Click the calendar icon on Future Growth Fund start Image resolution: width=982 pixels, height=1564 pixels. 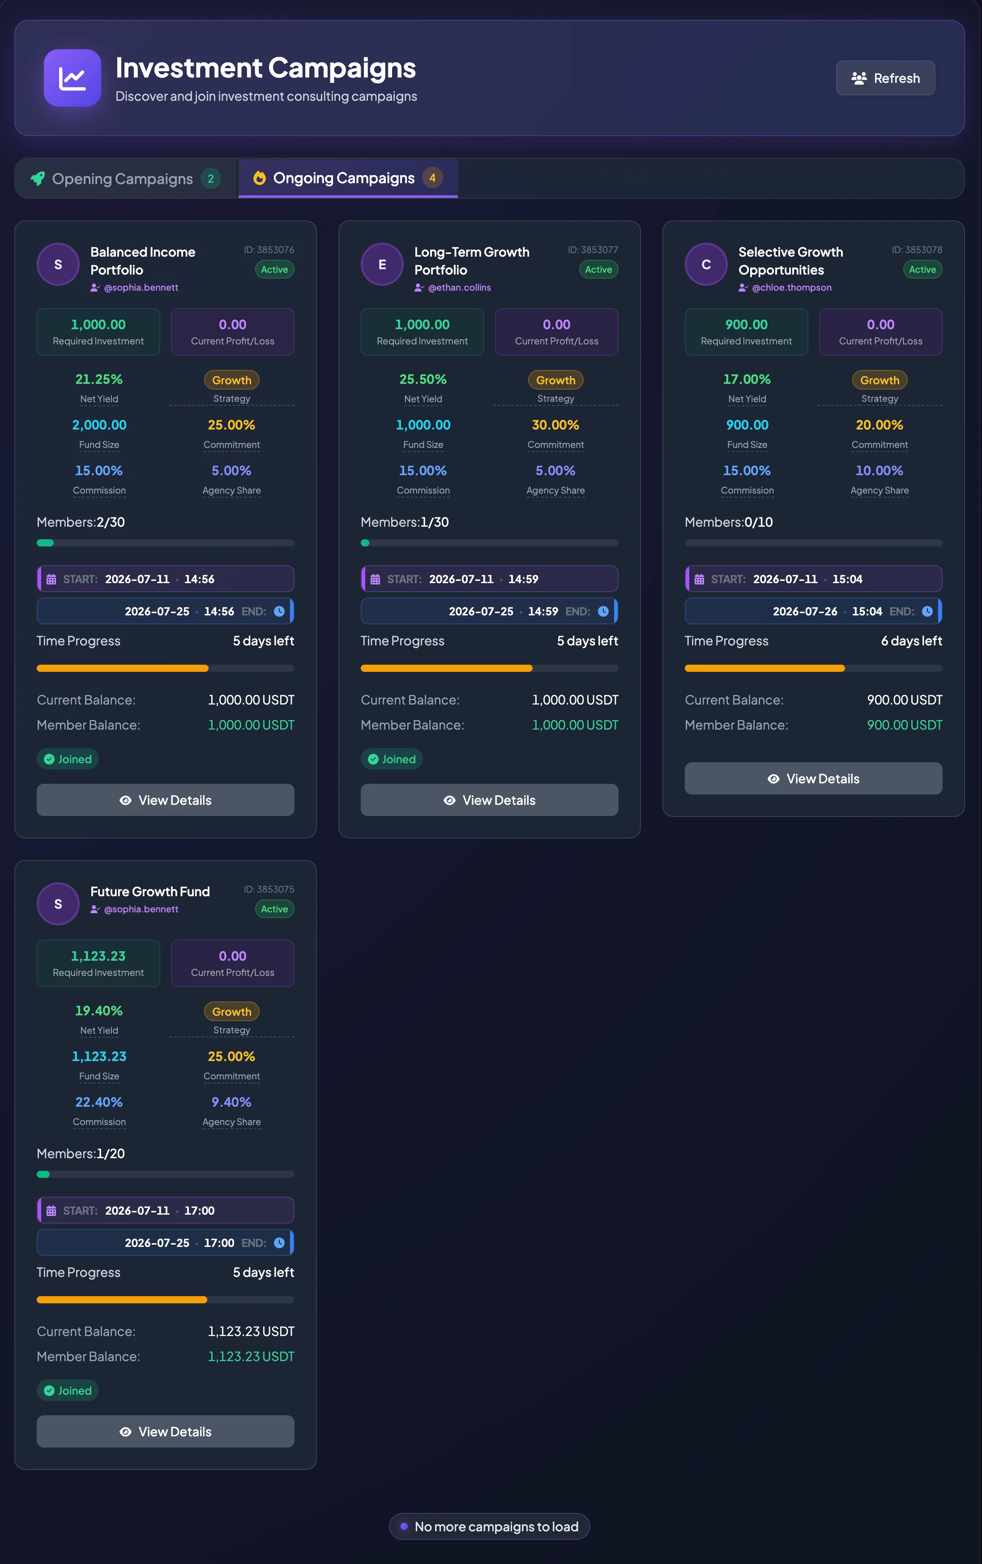coord(51,1211)
